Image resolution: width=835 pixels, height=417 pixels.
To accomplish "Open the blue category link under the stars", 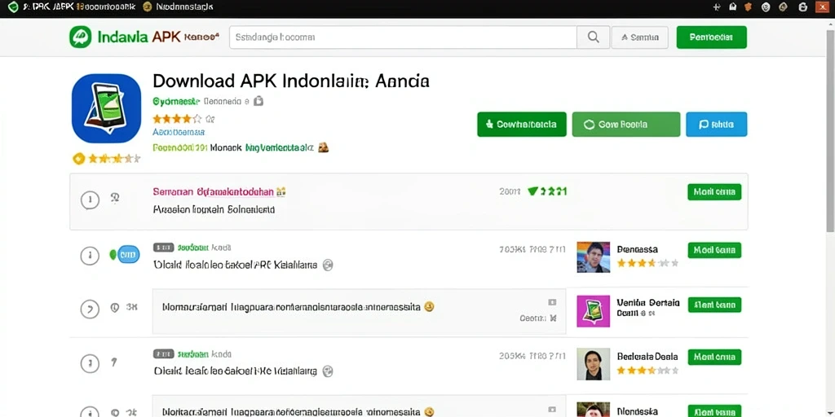I will (179, 132).
